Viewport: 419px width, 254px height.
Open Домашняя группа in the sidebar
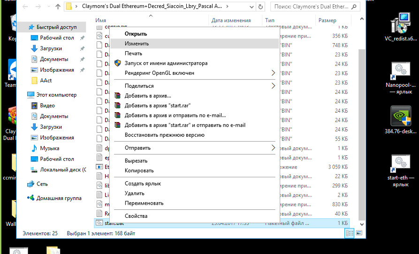[x=59, y=198]
